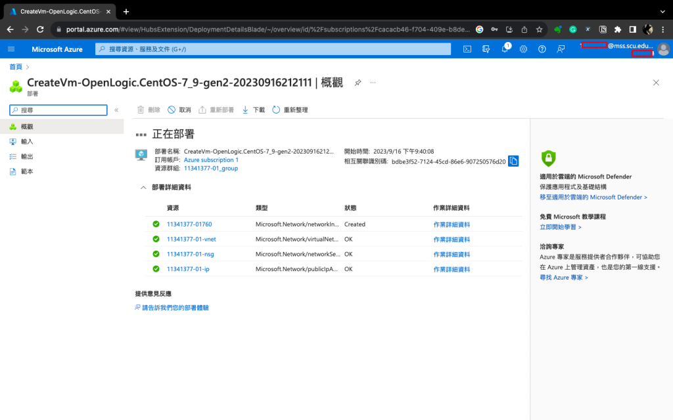Sort by the resource column header
Viewport: 673px width, 420px height.
[173, 208]
